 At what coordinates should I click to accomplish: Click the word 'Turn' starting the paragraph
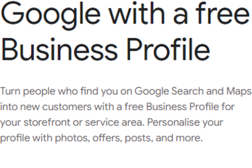[x=10, y=91]
